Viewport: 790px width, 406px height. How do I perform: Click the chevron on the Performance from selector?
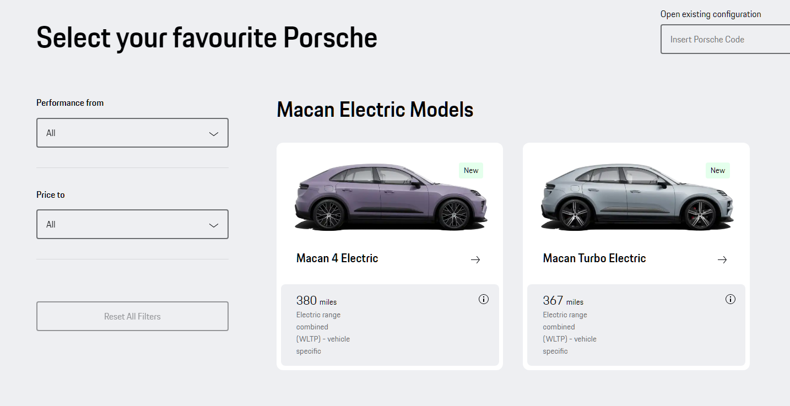tap(213, 133)
